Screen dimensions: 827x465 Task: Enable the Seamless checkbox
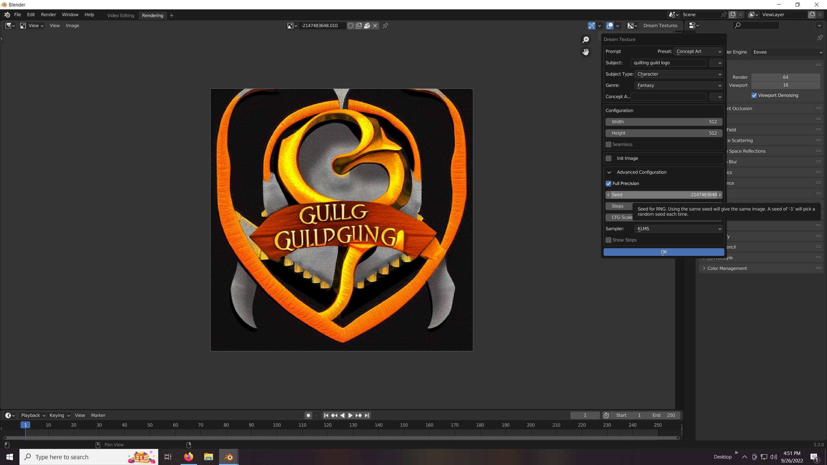coord(609,144)
